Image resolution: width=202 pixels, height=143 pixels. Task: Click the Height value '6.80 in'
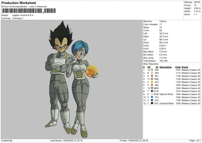click(x=197, y=8)
